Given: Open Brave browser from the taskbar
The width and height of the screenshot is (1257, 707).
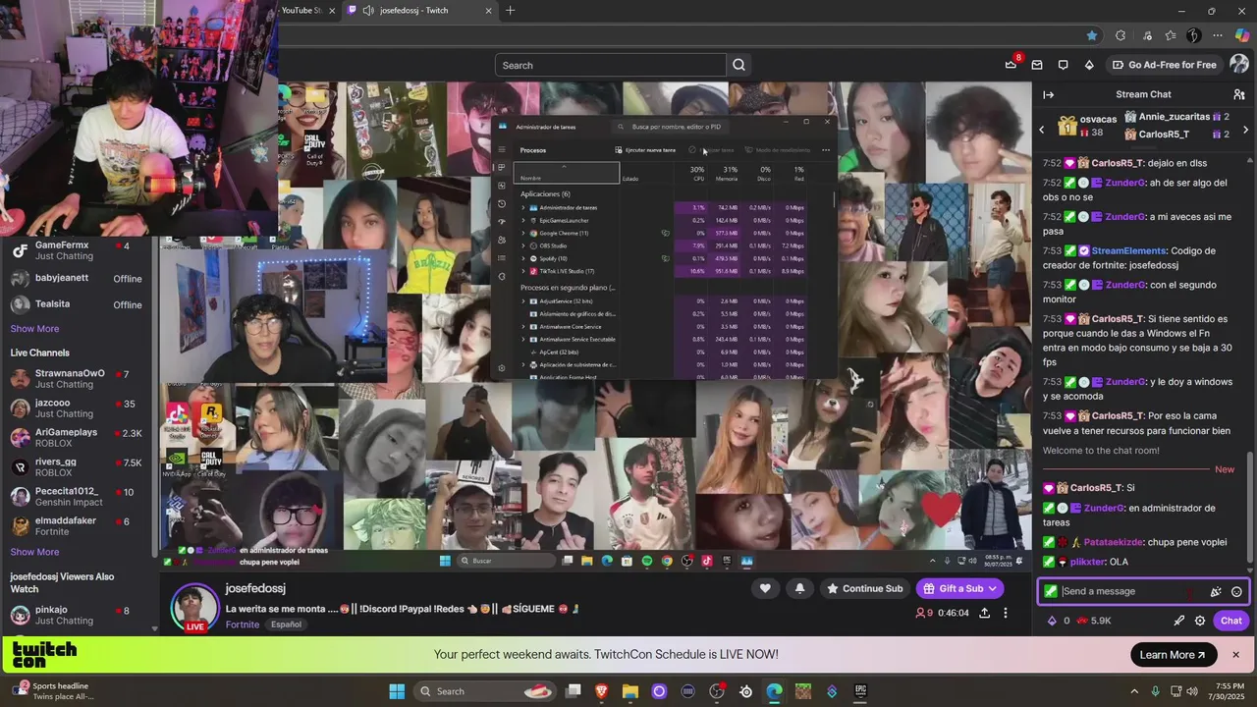Looking at the screenshot, I should pos(601,691).
